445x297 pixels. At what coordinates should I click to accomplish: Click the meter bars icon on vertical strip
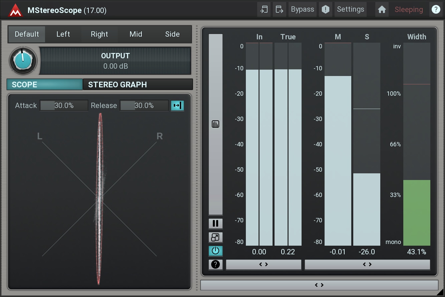[x=215, y=124]
